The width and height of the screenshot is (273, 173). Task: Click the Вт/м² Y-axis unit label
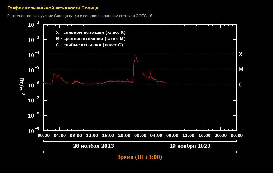pos(22,86)
